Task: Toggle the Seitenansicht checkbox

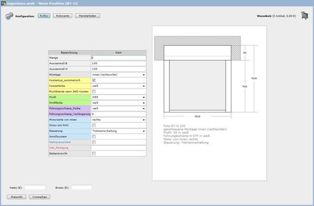Action: click(x=94, y=153)
